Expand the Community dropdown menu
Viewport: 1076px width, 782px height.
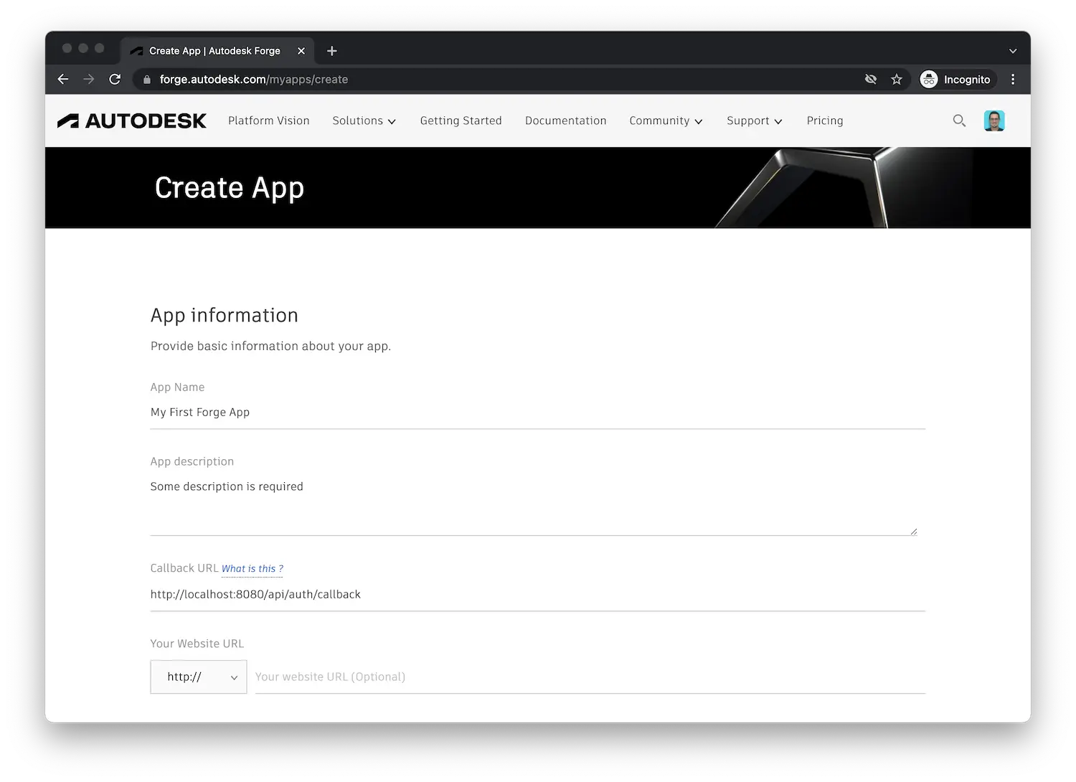666,121
